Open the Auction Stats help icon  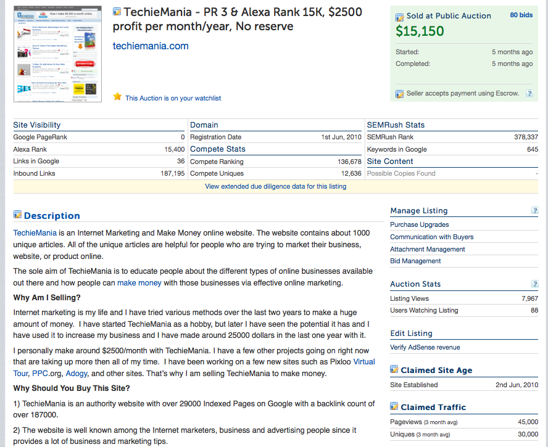(534, 284)
